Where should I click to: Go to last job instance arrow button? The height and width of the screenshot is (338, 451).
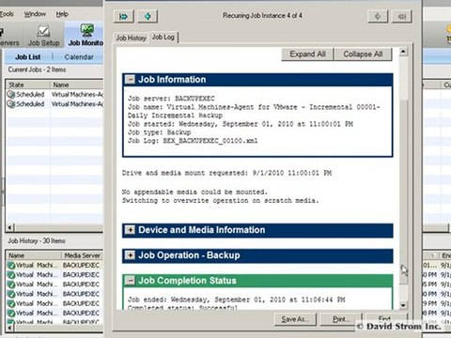coord(402,16)
